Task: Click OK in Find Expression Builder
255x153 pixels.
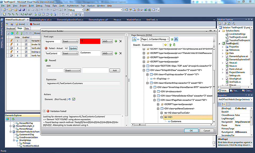Action: tap(191, 131)
